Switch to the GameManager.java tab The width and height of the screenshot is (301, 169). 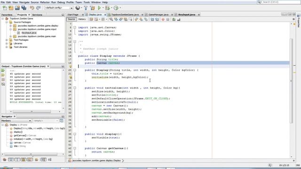[x=158, y=15]
